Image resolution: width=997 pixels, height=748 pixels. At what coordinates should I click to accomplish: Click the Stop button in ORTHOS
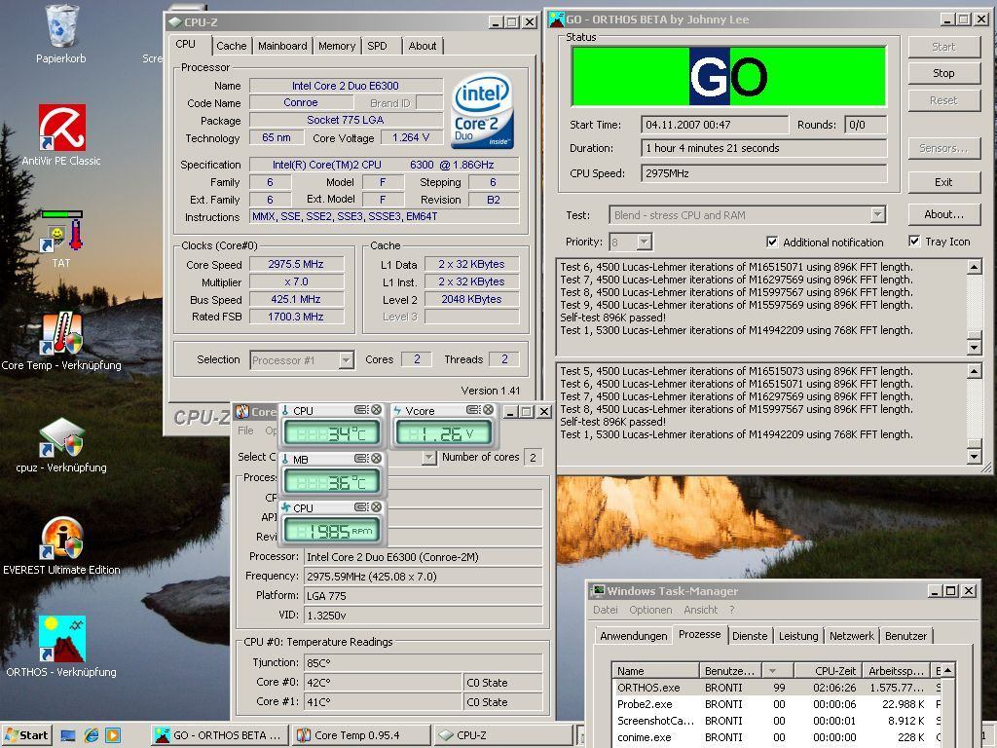943,73
